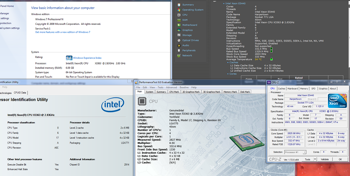This screenshot has height=176, width=350.
Task: Open the Memory Mark tab in PerformanceTest
Action: coord(230,92)
